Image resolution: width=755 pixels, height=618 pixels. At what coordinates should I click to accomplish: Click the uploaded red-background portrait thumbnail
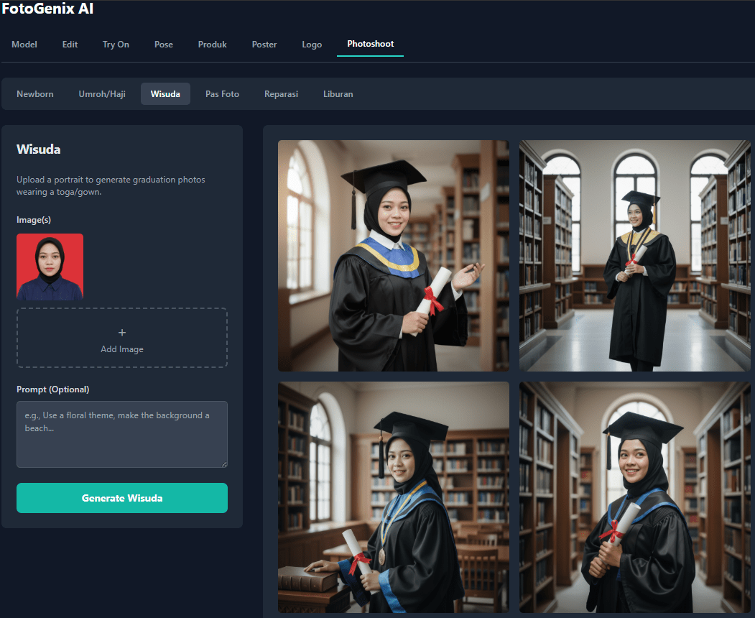[x=50, y=267]
